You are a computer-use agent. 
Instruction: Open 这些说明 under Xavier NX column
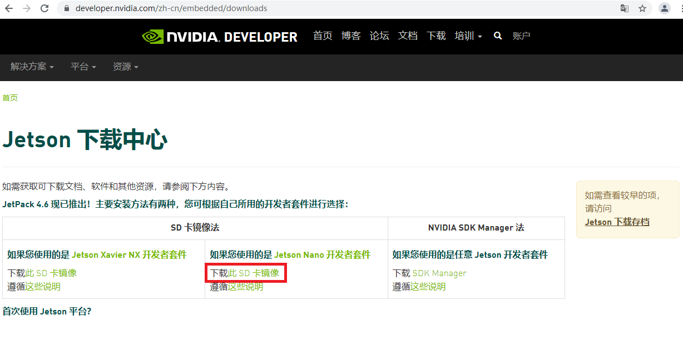point(43,287)
